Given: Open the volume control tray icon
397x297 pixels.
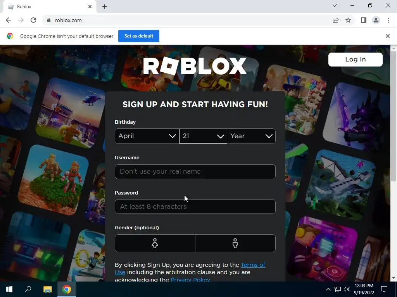Looking at the screenshot, I should tap(347, 289).
